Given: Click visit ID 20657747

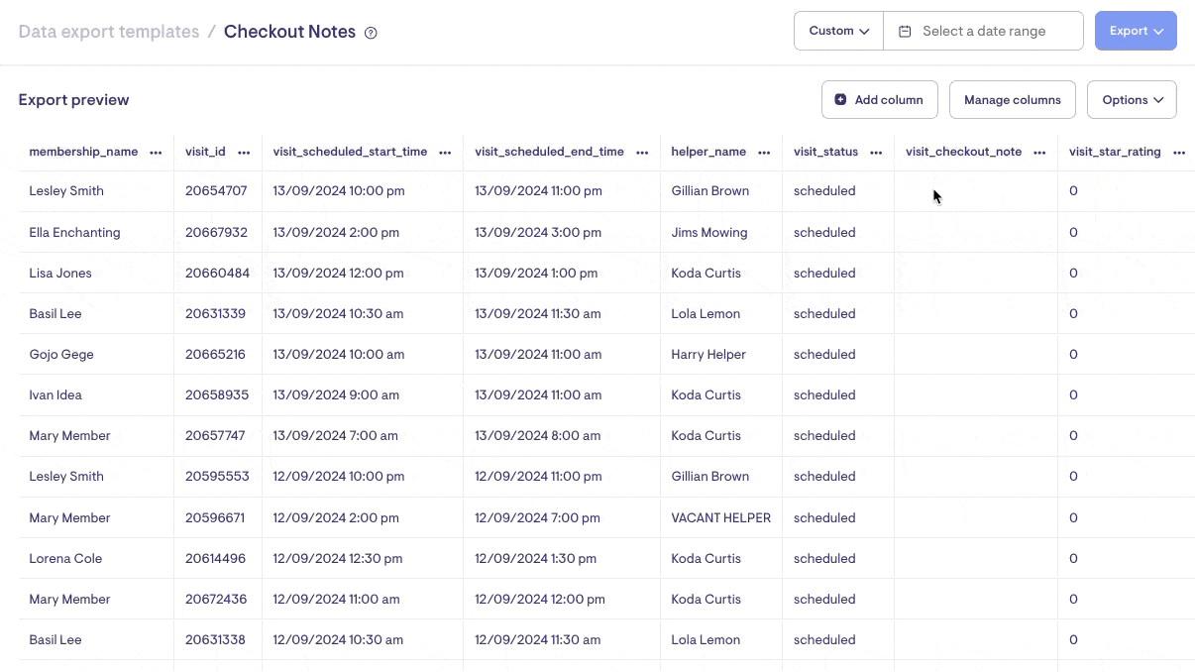Looking at the screenshot, I should pos(215,435).
